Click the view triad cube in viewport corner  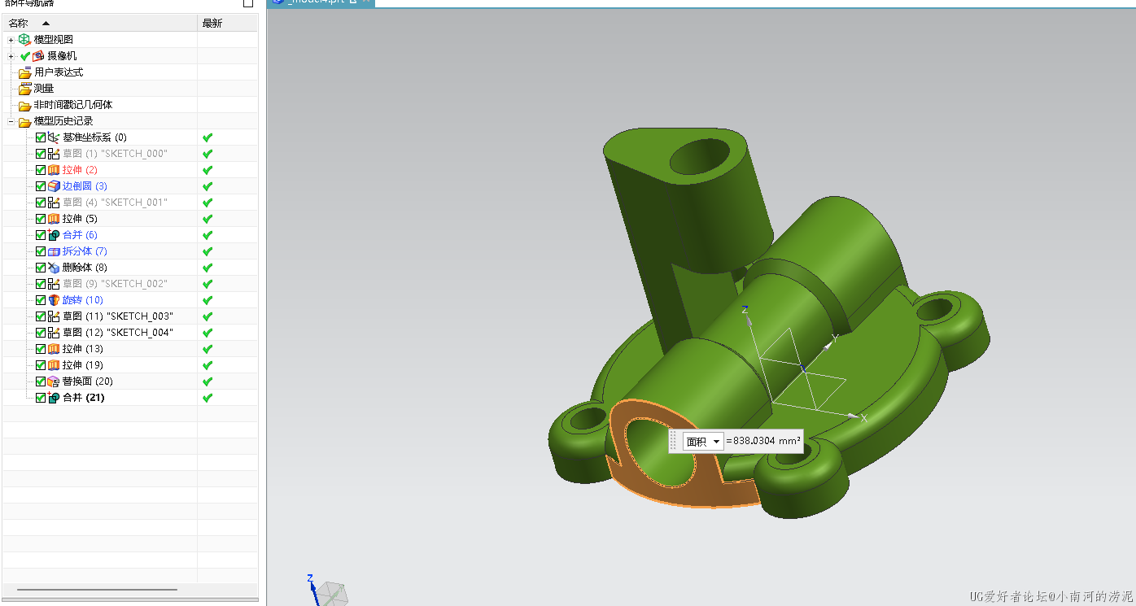332,593
